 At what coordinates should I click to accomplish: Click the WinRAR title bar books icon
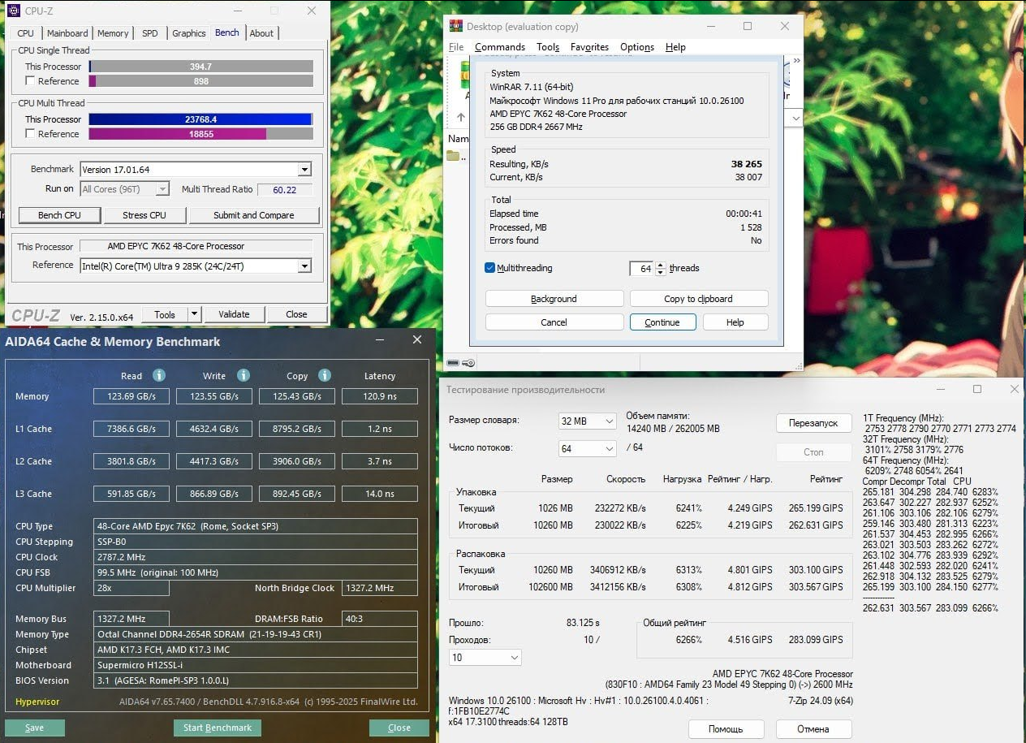[x=456, y=26]
